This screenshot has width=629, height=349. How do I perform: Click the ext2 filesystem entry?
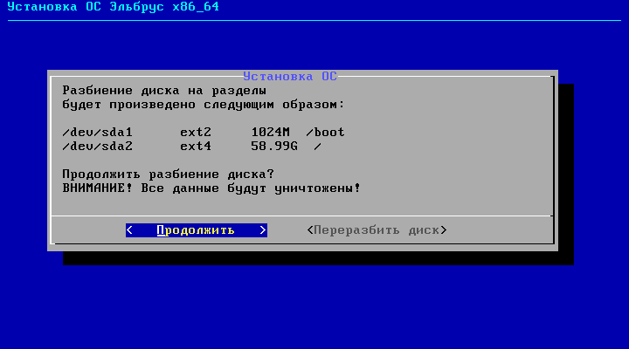(196, 133)
